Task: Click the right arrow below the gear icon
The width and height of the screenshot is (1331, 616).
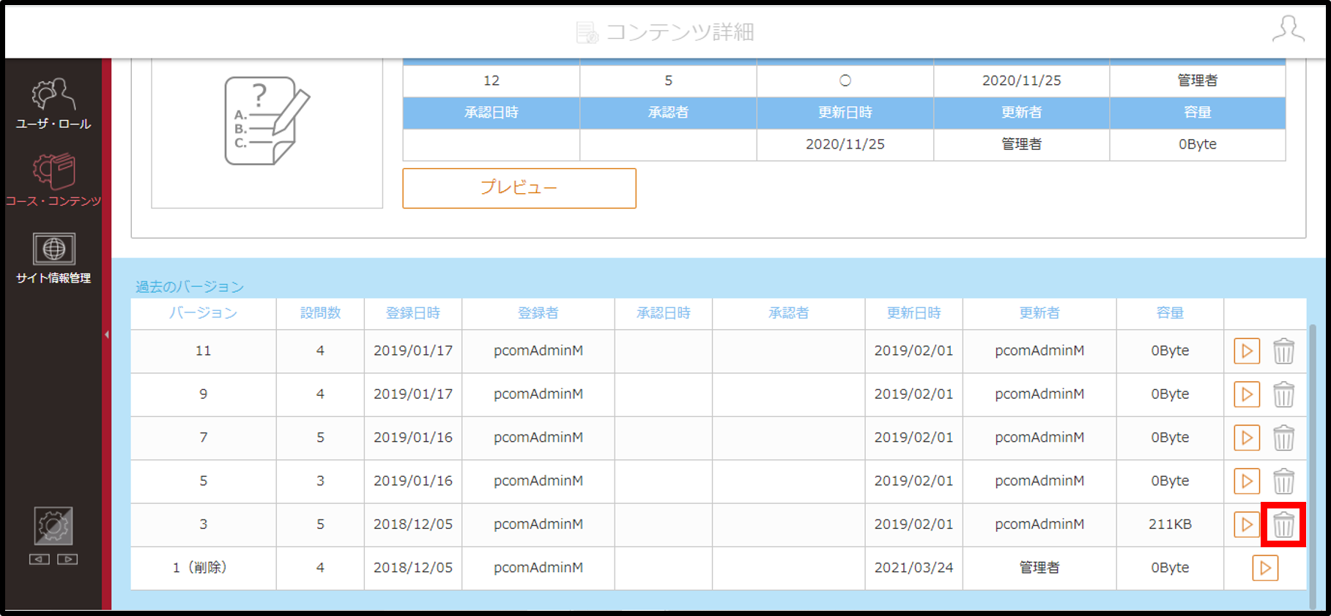Action: 67,559
